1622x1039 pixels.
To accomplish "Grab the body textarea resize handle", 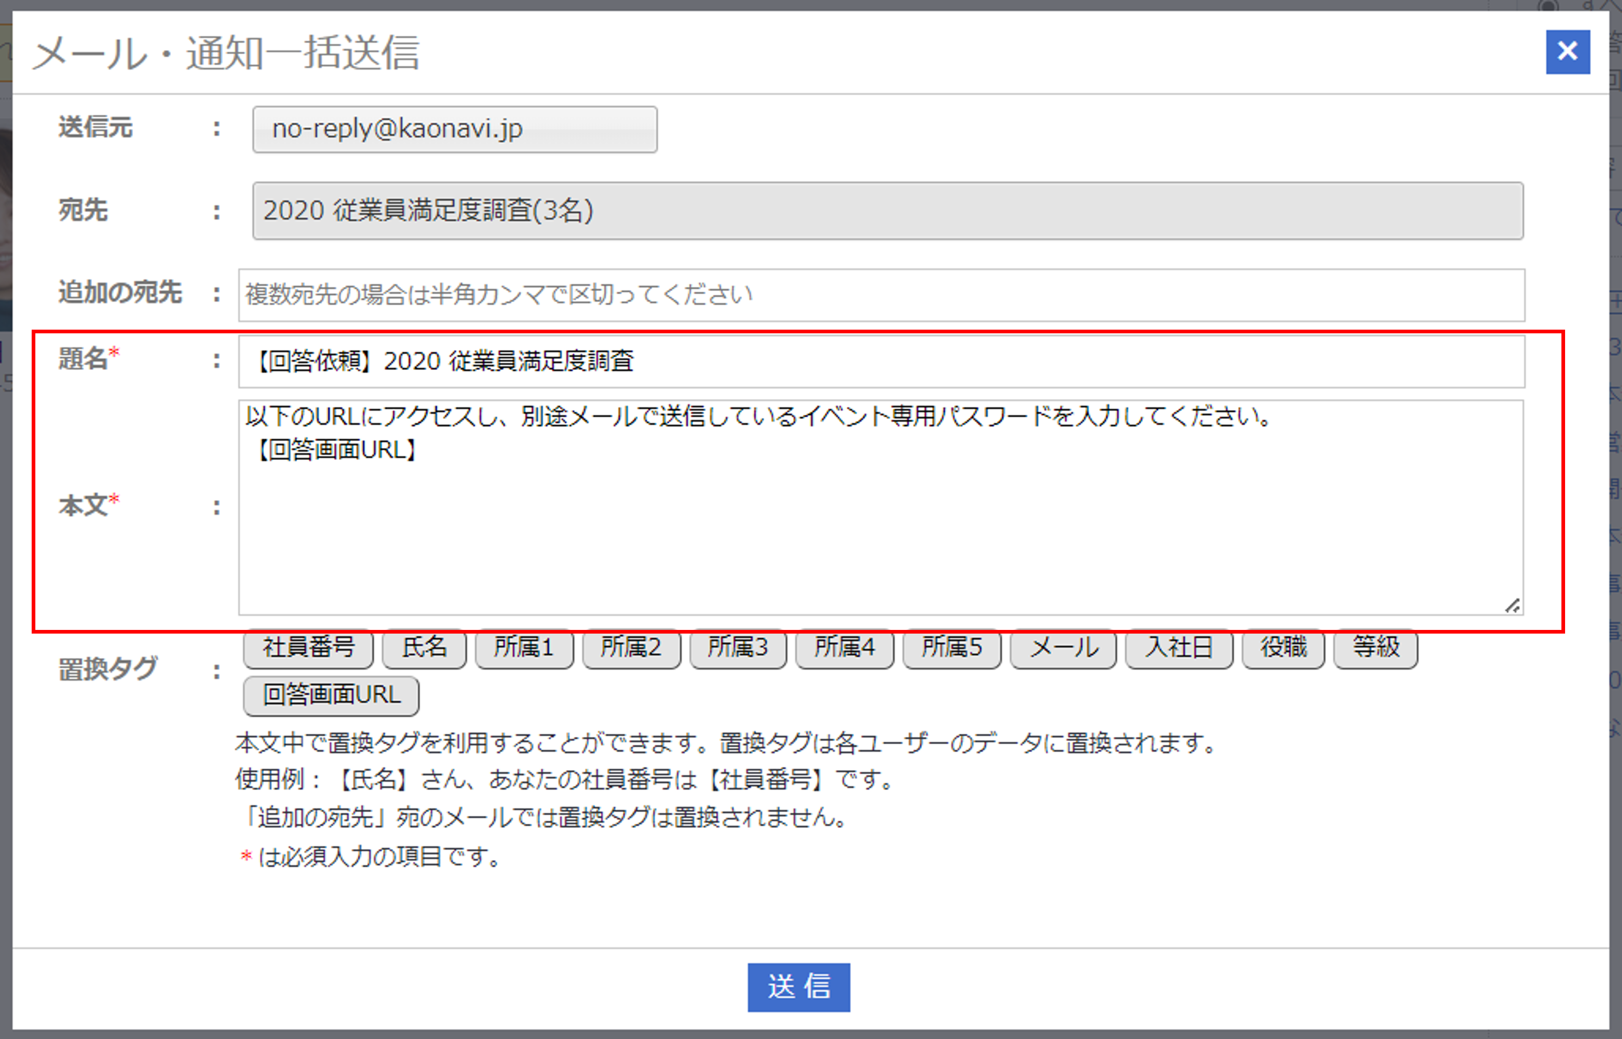I will coord(1513,606).
